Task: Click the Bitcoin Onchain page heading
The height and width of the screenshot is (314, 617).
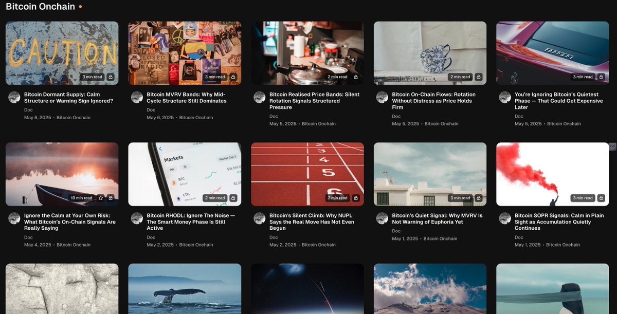Action: (x=40, y=7)
